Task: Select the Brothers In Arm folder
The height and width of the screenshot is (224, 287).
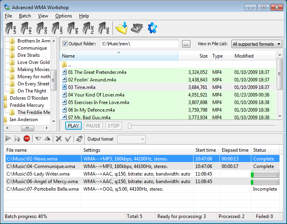Action: click(x=34, y=41)
